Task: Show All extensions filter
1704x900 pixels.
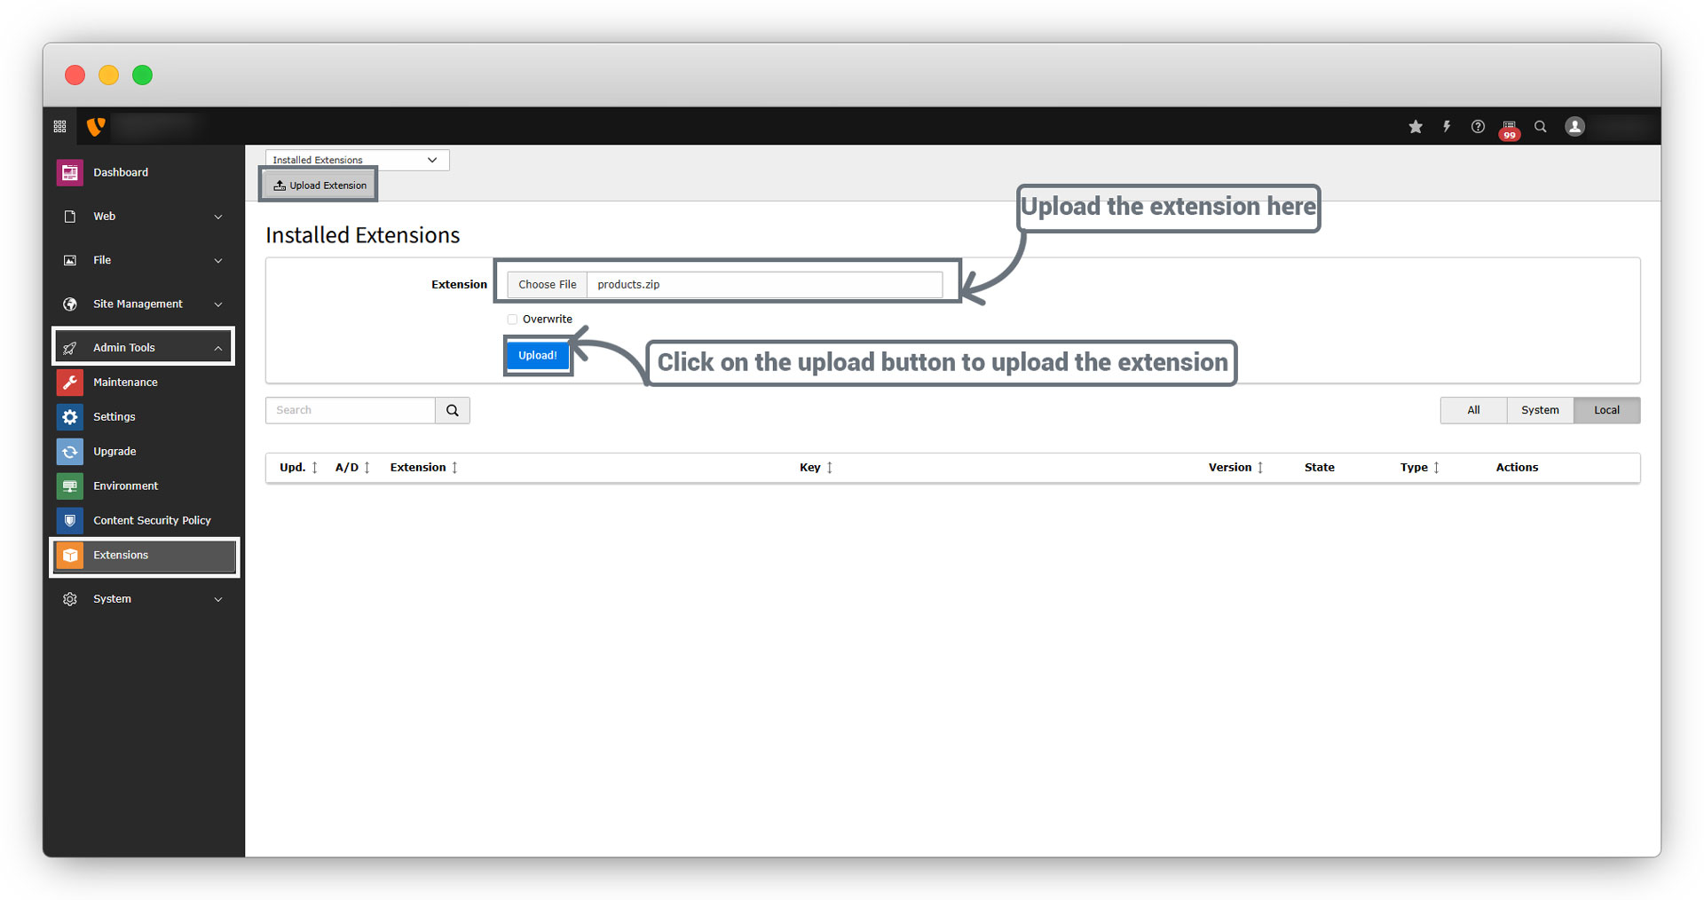Action: (x=1473, y=410)
